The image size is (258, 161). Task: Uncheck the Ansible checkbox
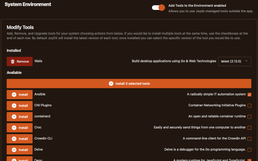pos(249,94)
